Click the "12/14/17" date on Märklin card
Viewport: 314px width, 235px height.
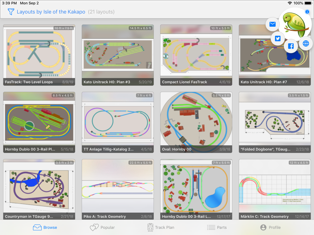pyautogui.click(x=302, y=217)
